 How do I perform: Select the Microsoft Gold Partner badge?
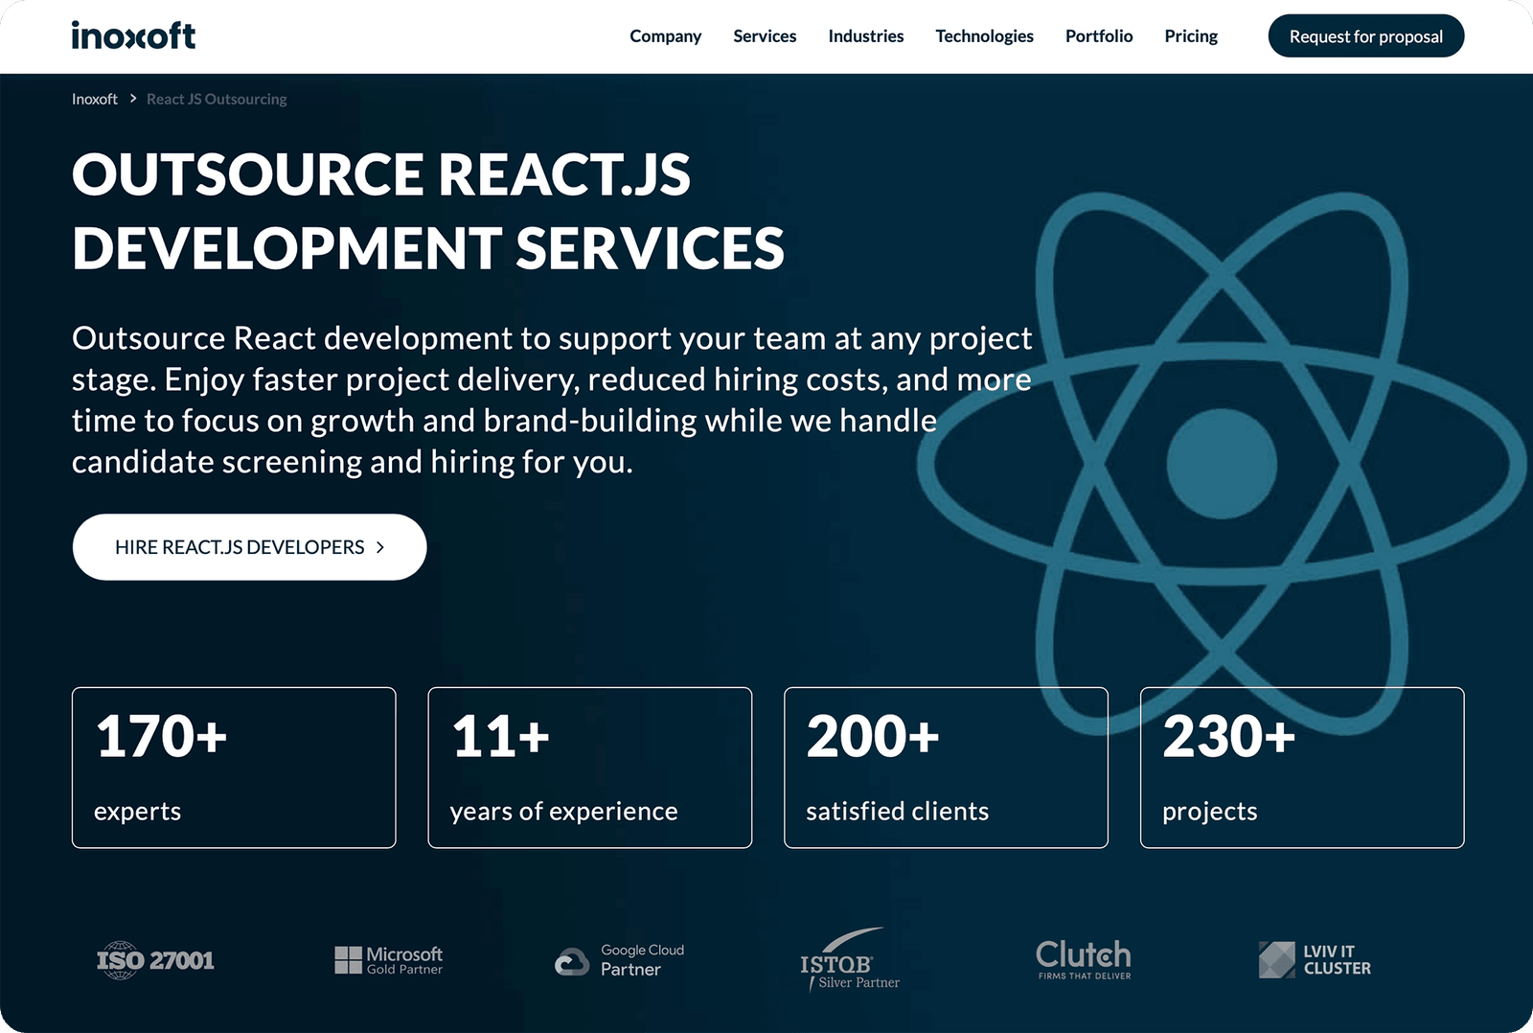coord(388,959)
